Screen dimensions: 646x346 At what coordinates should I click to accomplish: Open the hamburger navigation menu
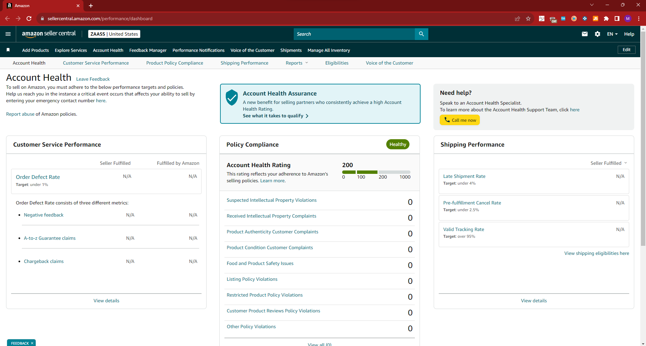[x=8, y=34]
